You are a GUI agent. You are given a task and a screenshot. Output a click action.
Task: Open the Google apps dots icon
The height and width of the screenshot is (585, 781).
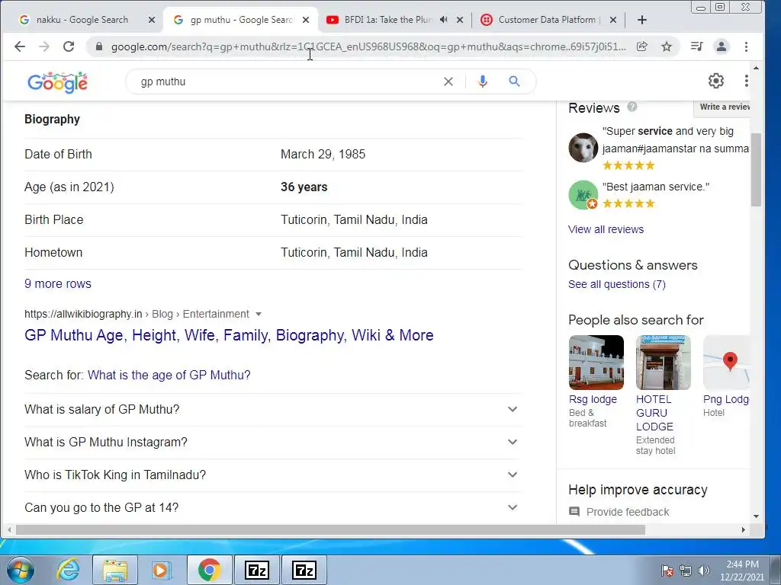tap(746, 81)
